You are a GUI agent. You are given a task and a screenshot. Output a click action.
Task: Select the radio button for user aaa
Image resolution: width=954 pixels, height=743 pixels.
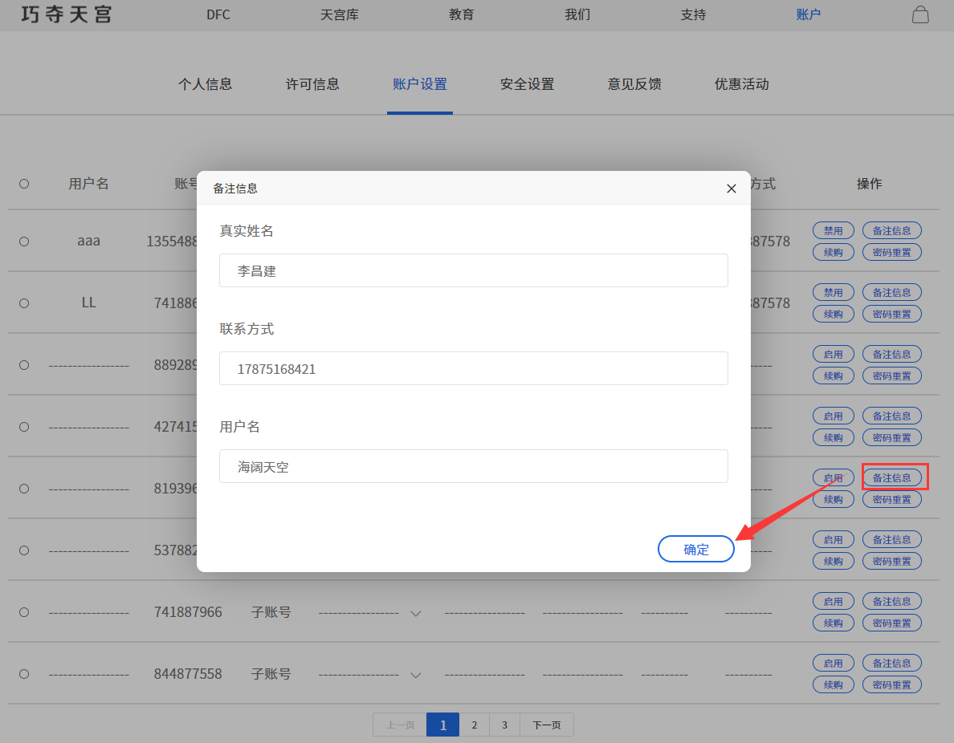[x=24, y=242]
